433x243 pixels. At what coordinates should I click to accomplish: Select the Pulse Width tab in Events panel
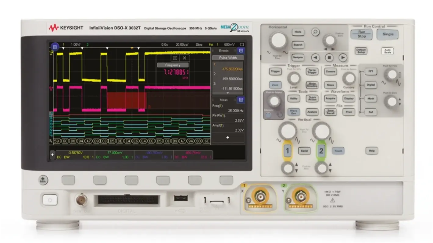tap(227, 58)
